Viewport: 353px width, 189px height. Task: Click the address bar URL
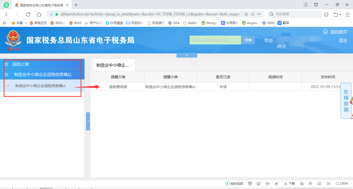[x=150, y=14]
